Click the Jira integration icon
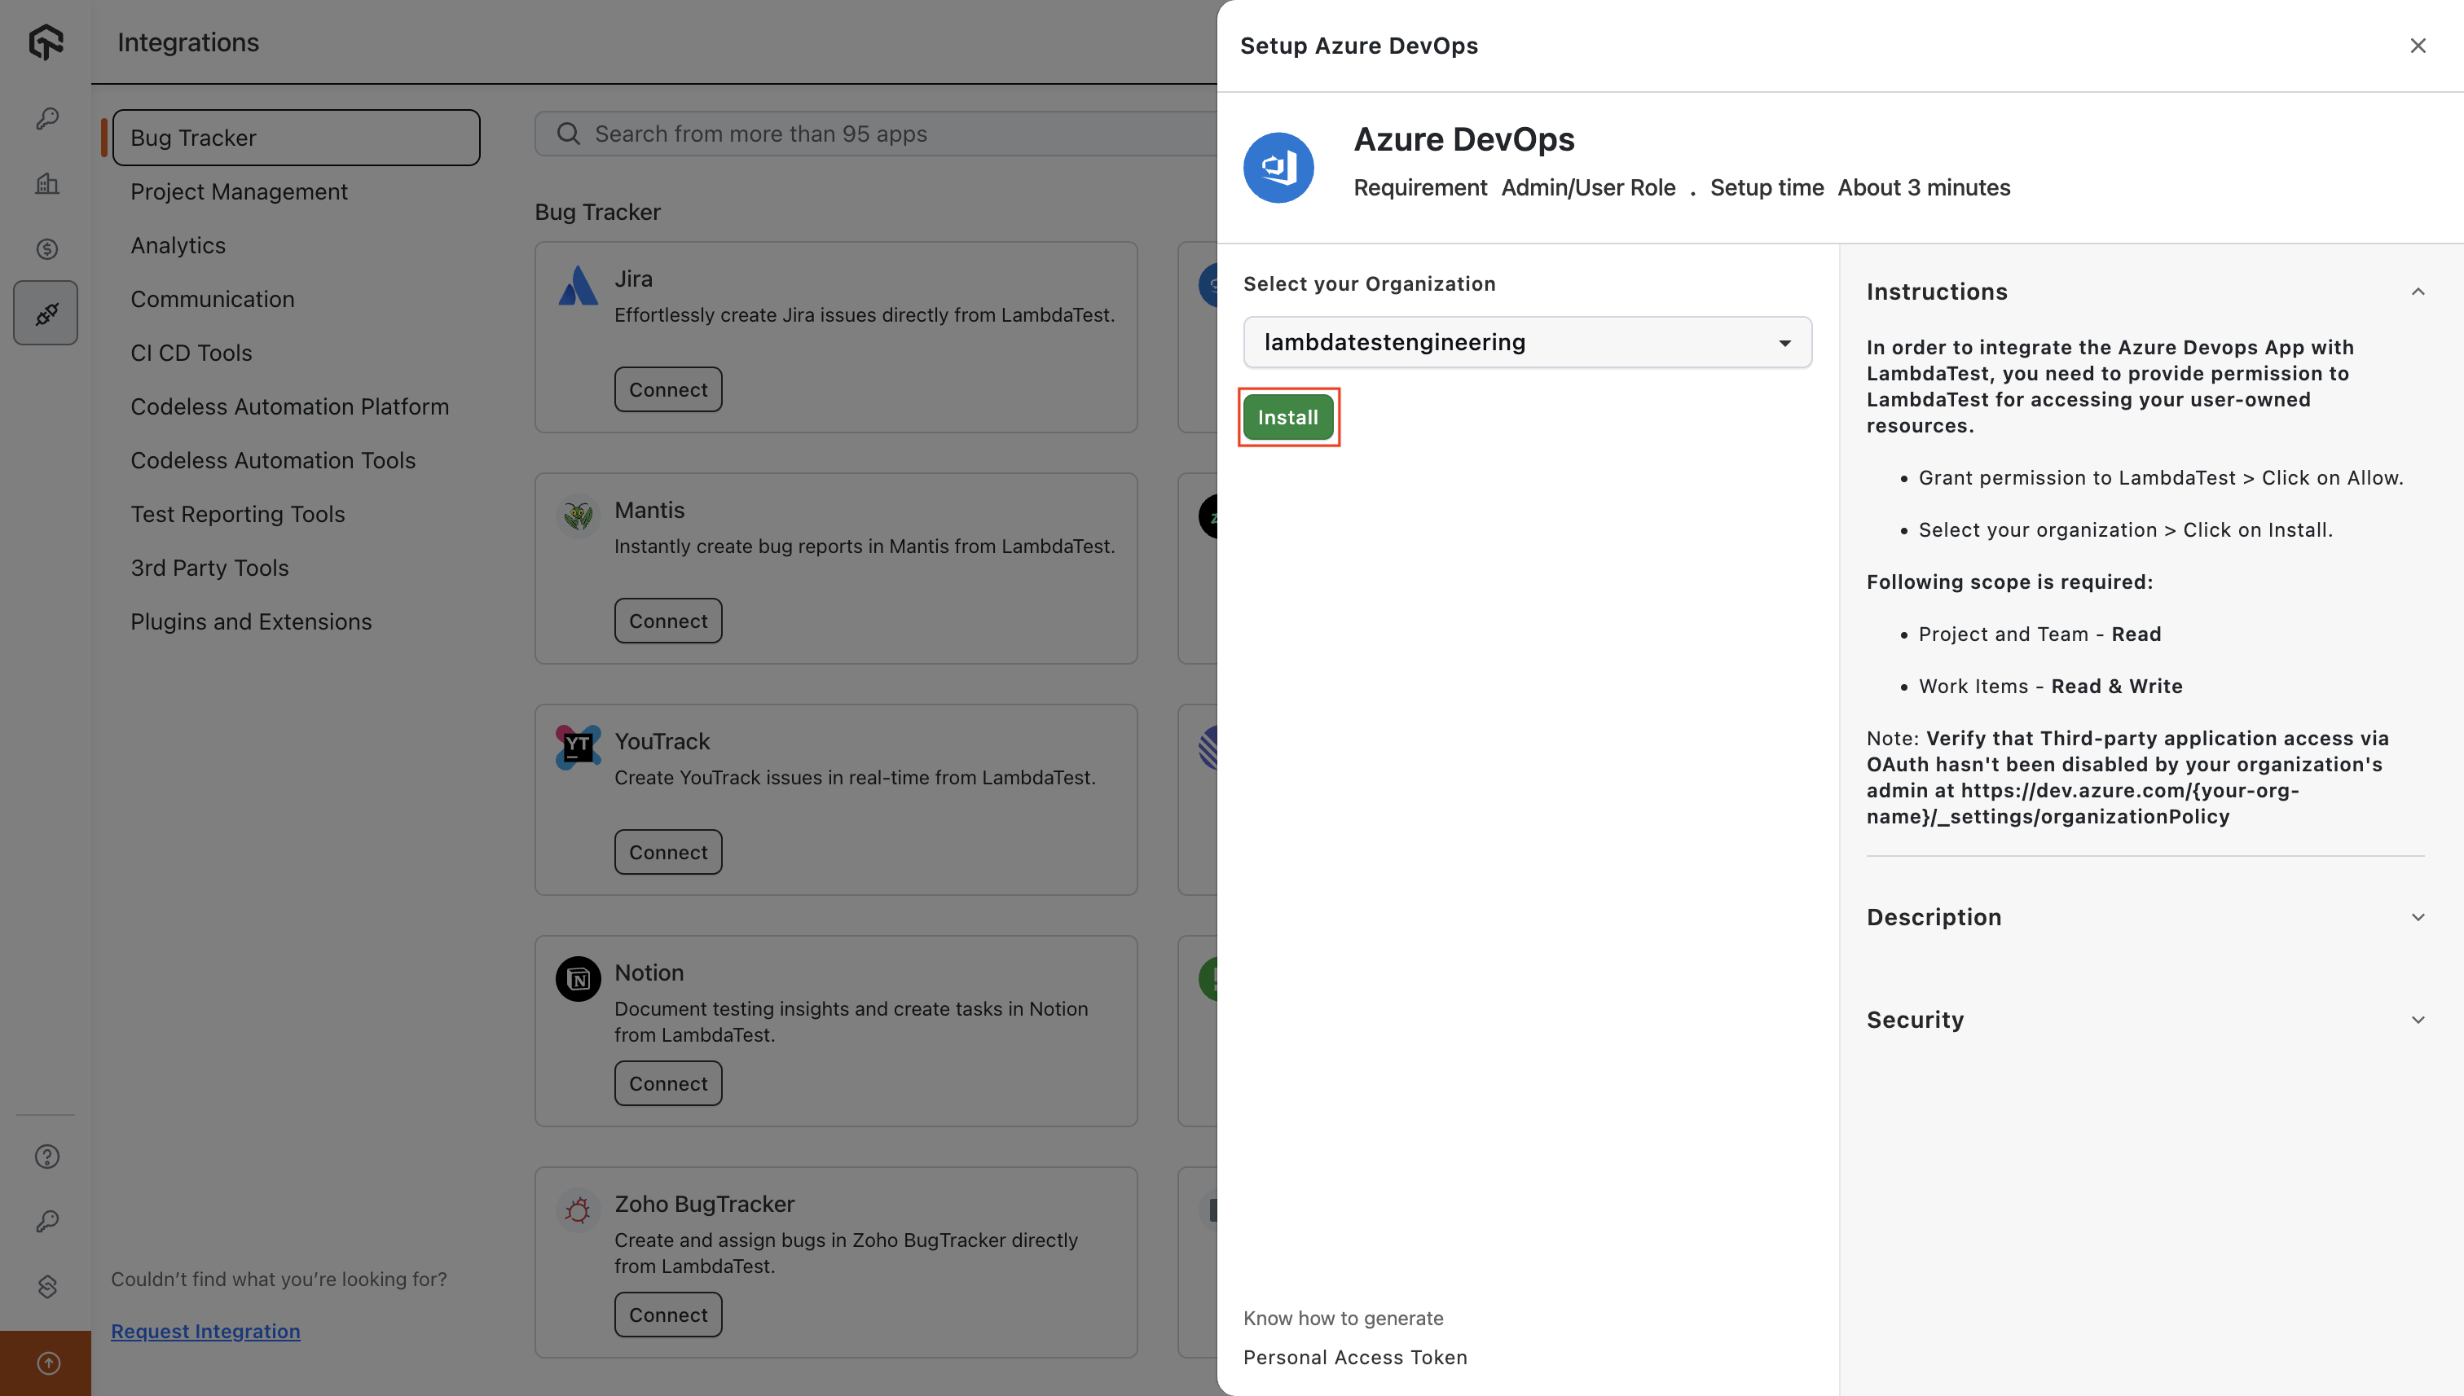The height and width of the screenshot is (1396, 2464). pyautogui.click(x=578, y=285)
